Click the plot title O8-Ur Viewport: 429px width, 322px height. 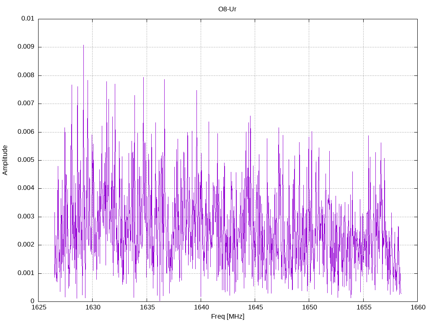click(227, 9)
